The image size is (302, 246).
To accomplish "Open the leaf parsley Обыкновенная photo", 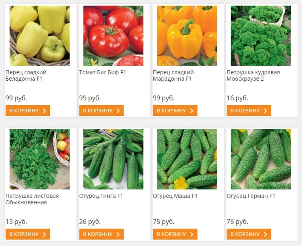I will point(40,159).
